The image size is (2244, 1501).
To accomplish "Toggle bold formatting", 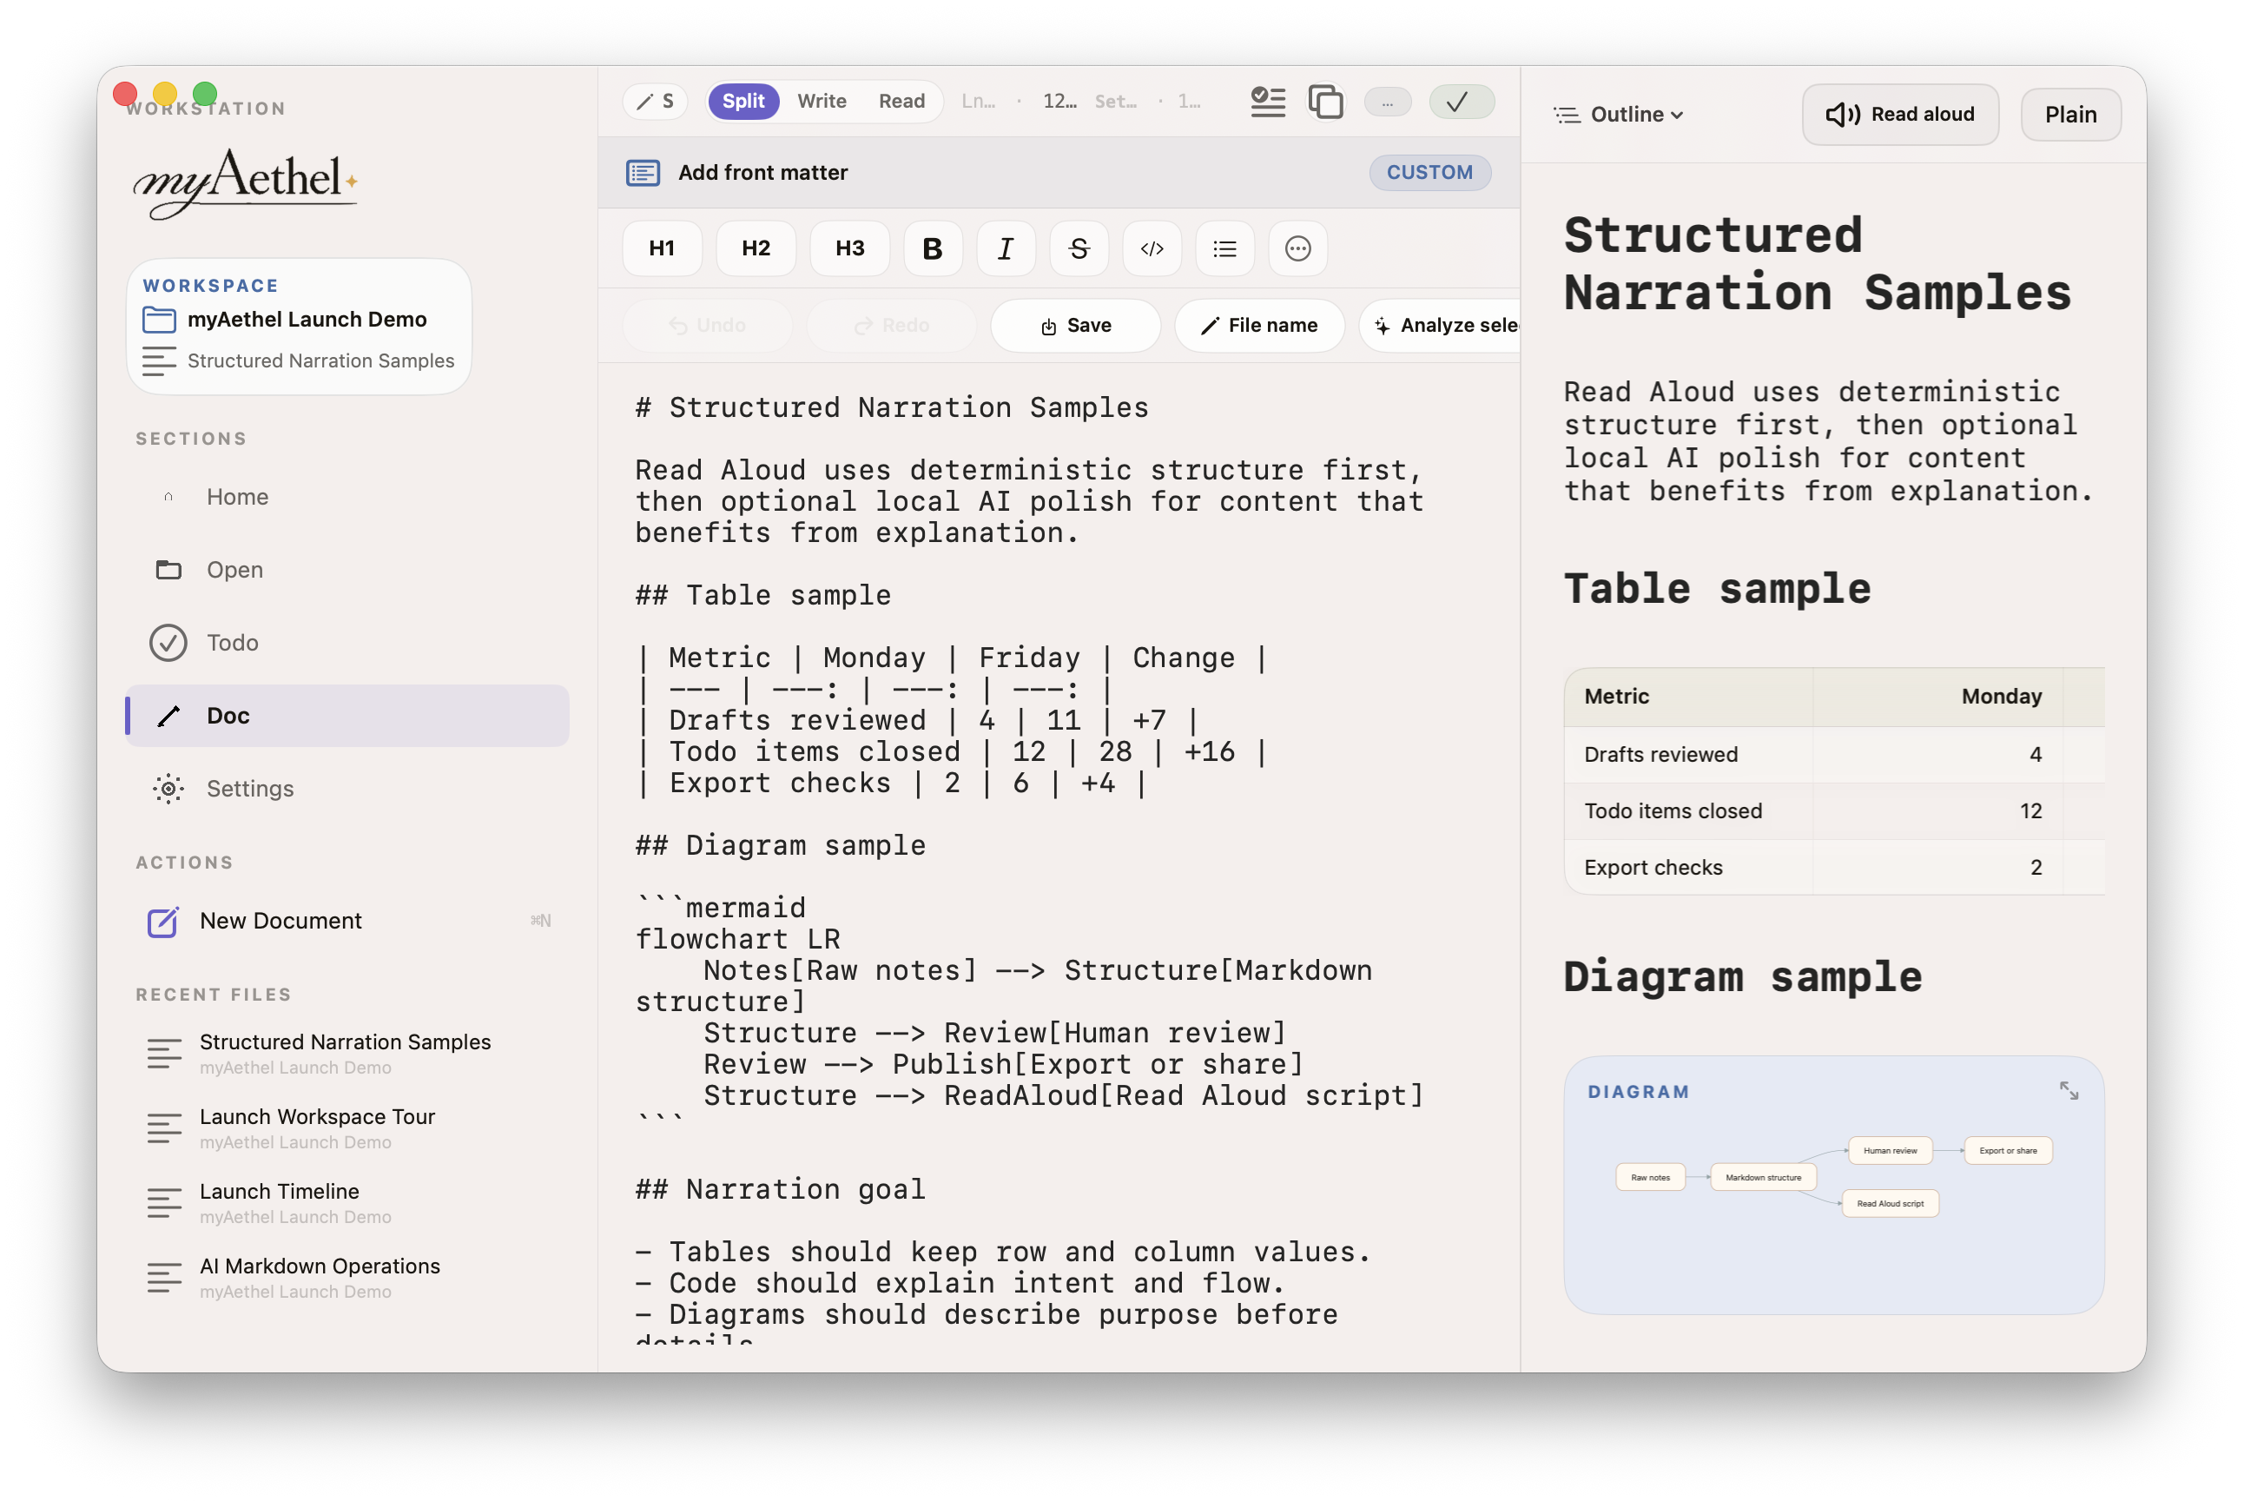I will [x=932, y=249].
